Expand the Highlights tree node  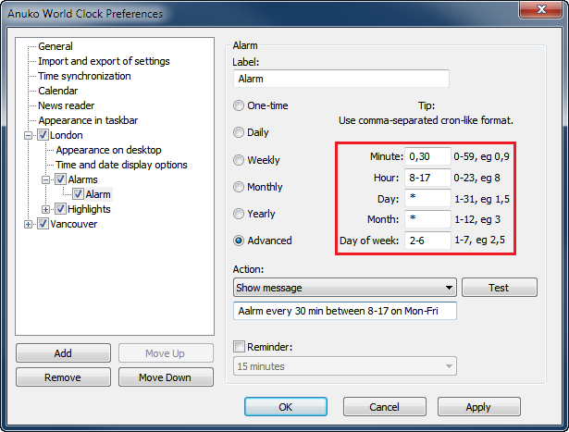pyautogui.click(x=46, y=209)
